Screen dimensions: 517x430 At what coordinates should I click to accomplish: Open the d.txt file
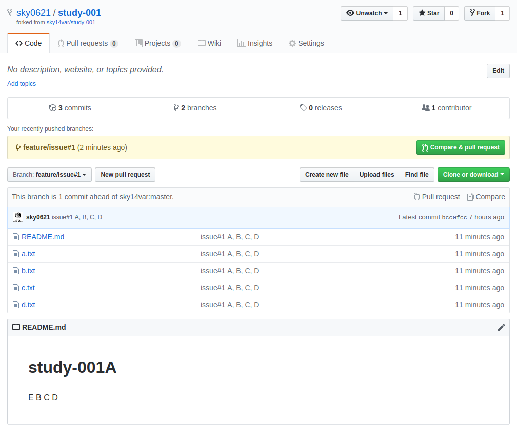(28, 305)
